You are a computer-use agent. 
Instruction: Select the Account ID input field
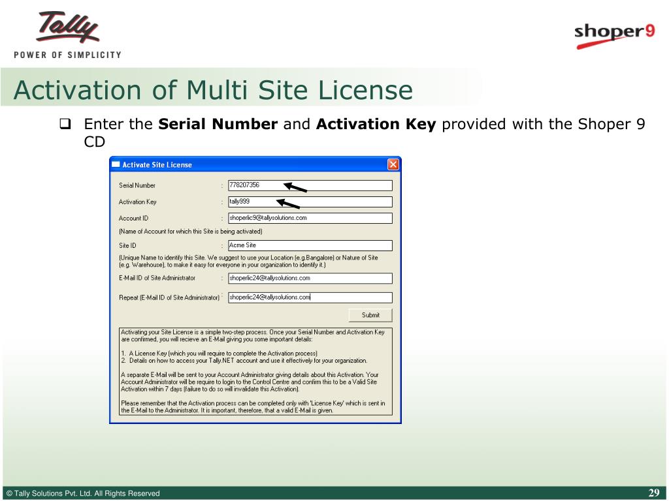pyautogui.click(x=310, y=218)
